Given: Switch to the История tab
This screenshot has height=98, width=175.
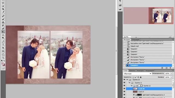Looking at the screenshot, I should [127, 39].
